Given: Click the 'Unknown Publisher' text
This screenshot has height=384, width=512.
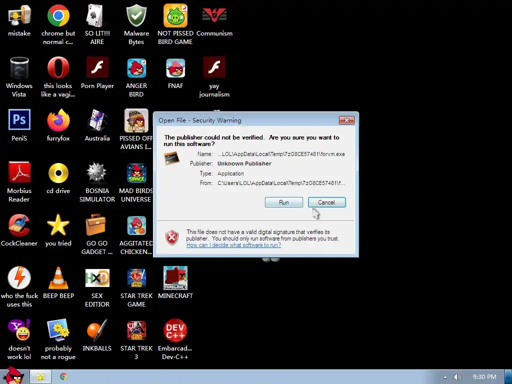Looking at the screenshot, I should click(x=244, y=163).
